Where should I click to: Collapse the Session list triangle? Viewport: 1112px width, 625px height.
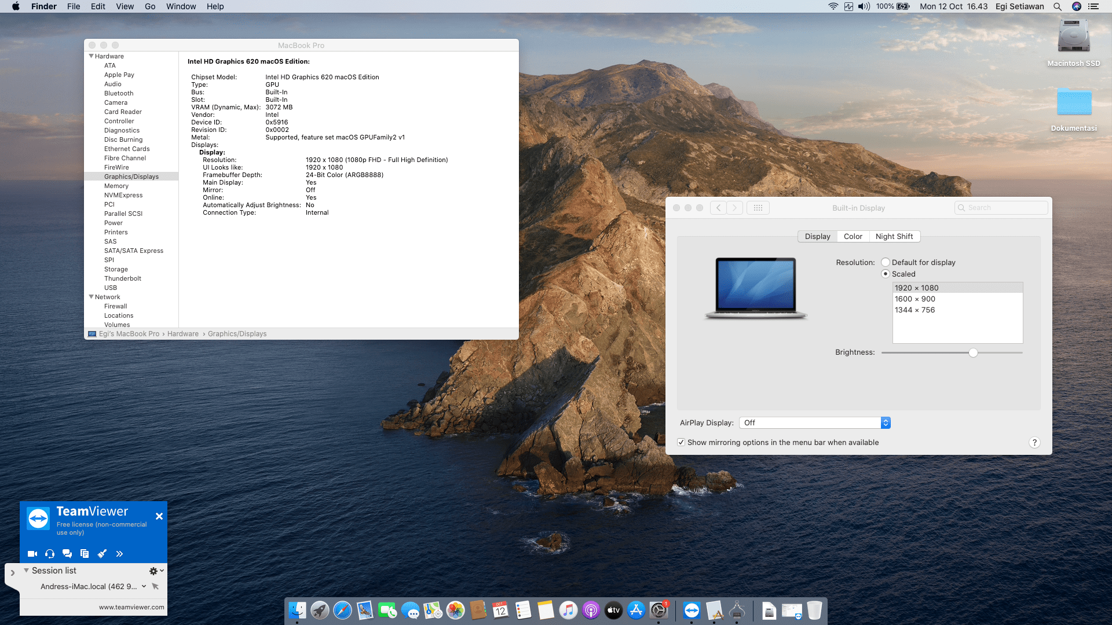tap(26, 571)
